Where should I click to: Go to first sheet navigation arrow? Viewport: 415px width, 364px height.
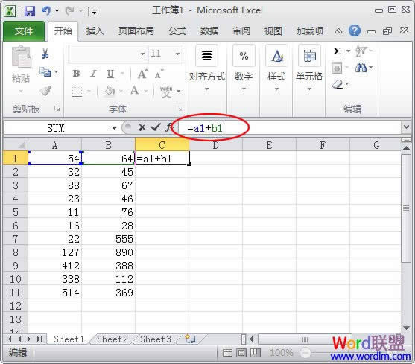coord(9,339)
